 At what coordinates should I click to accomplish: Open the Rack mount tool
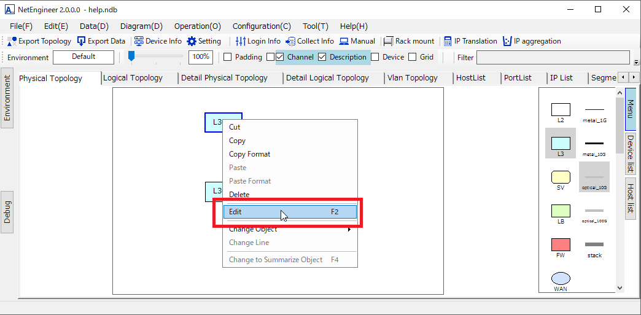tap(388, 41)
